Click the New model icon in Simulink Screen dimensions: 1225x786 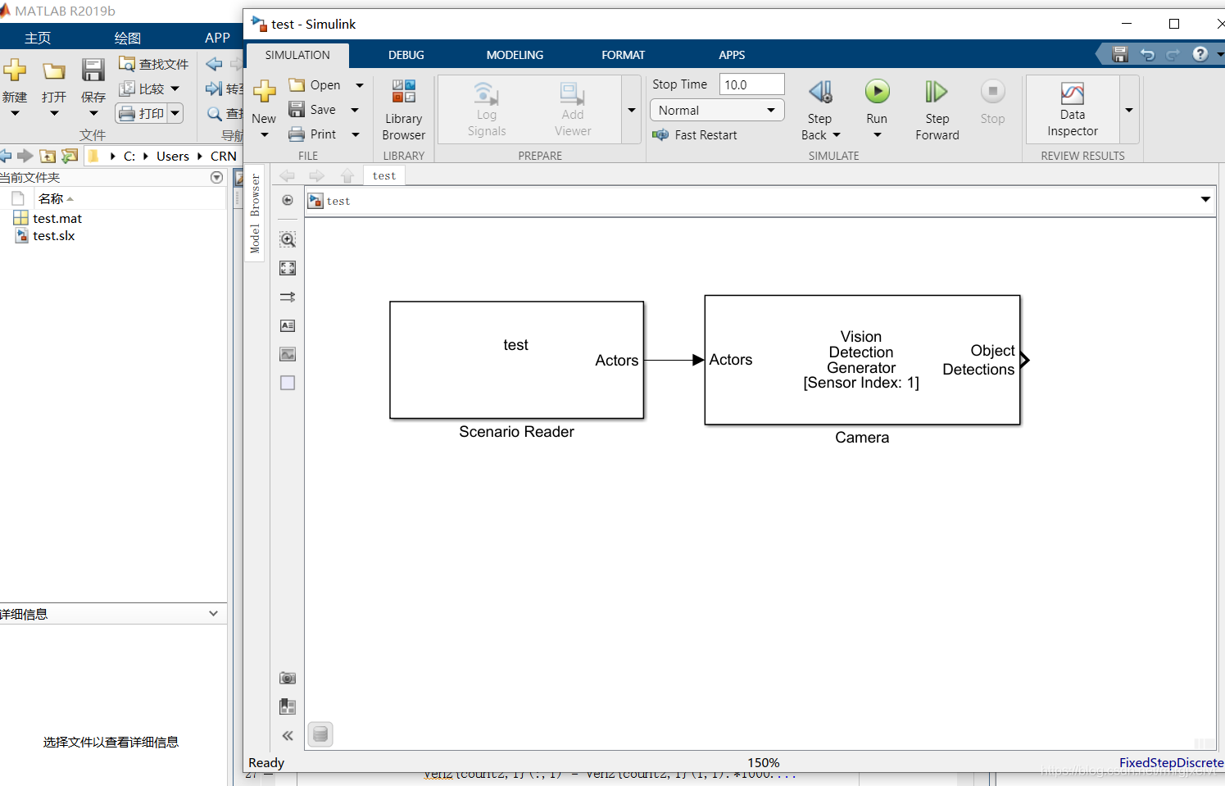pos(264,91)
